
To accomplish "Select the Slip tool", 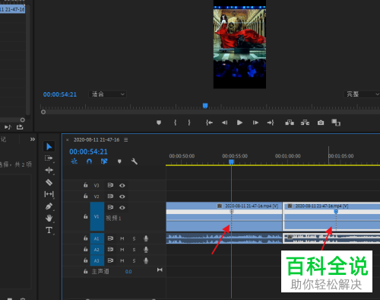I will pyautogui.click(x=49, y=194).
